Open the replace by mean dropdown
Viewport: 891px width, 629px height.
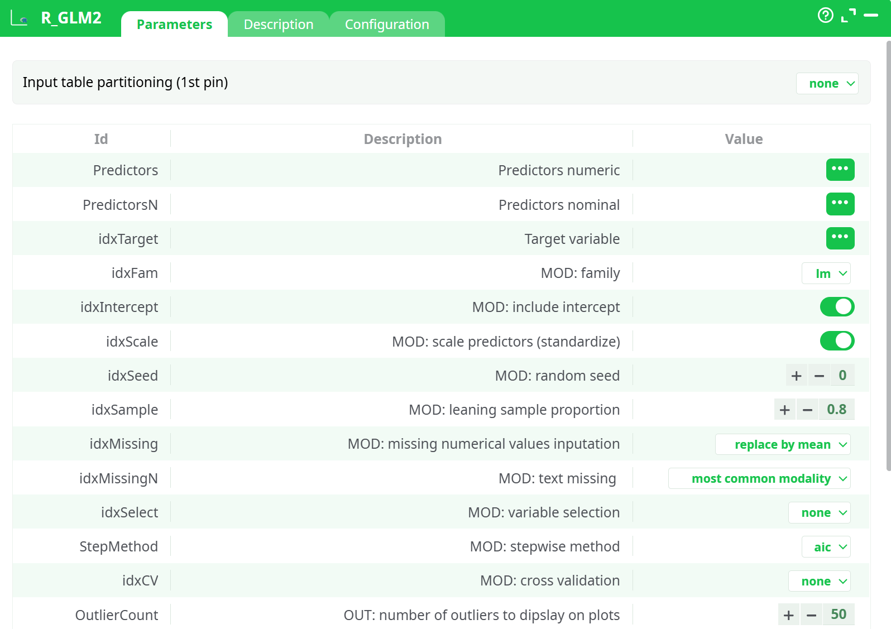point(783,444)
